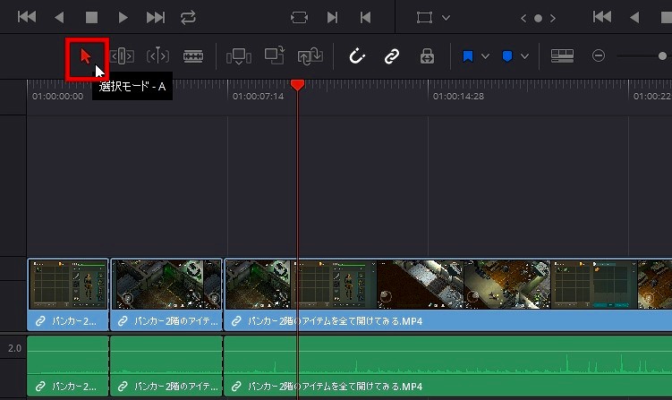
Task: Open marker color dropdown arrow
Action: pos(524,56)
